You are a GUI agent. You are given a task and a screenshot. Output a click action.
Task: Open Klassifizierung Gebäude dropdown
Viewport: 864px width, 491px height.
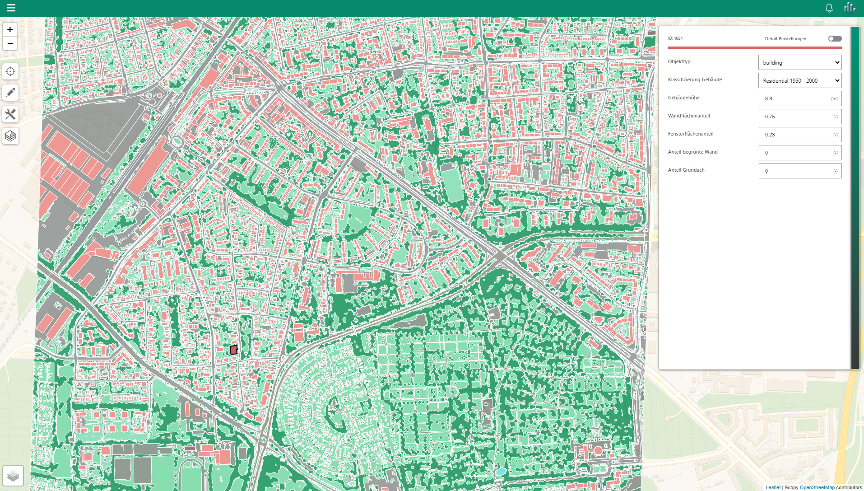[800, 80]
